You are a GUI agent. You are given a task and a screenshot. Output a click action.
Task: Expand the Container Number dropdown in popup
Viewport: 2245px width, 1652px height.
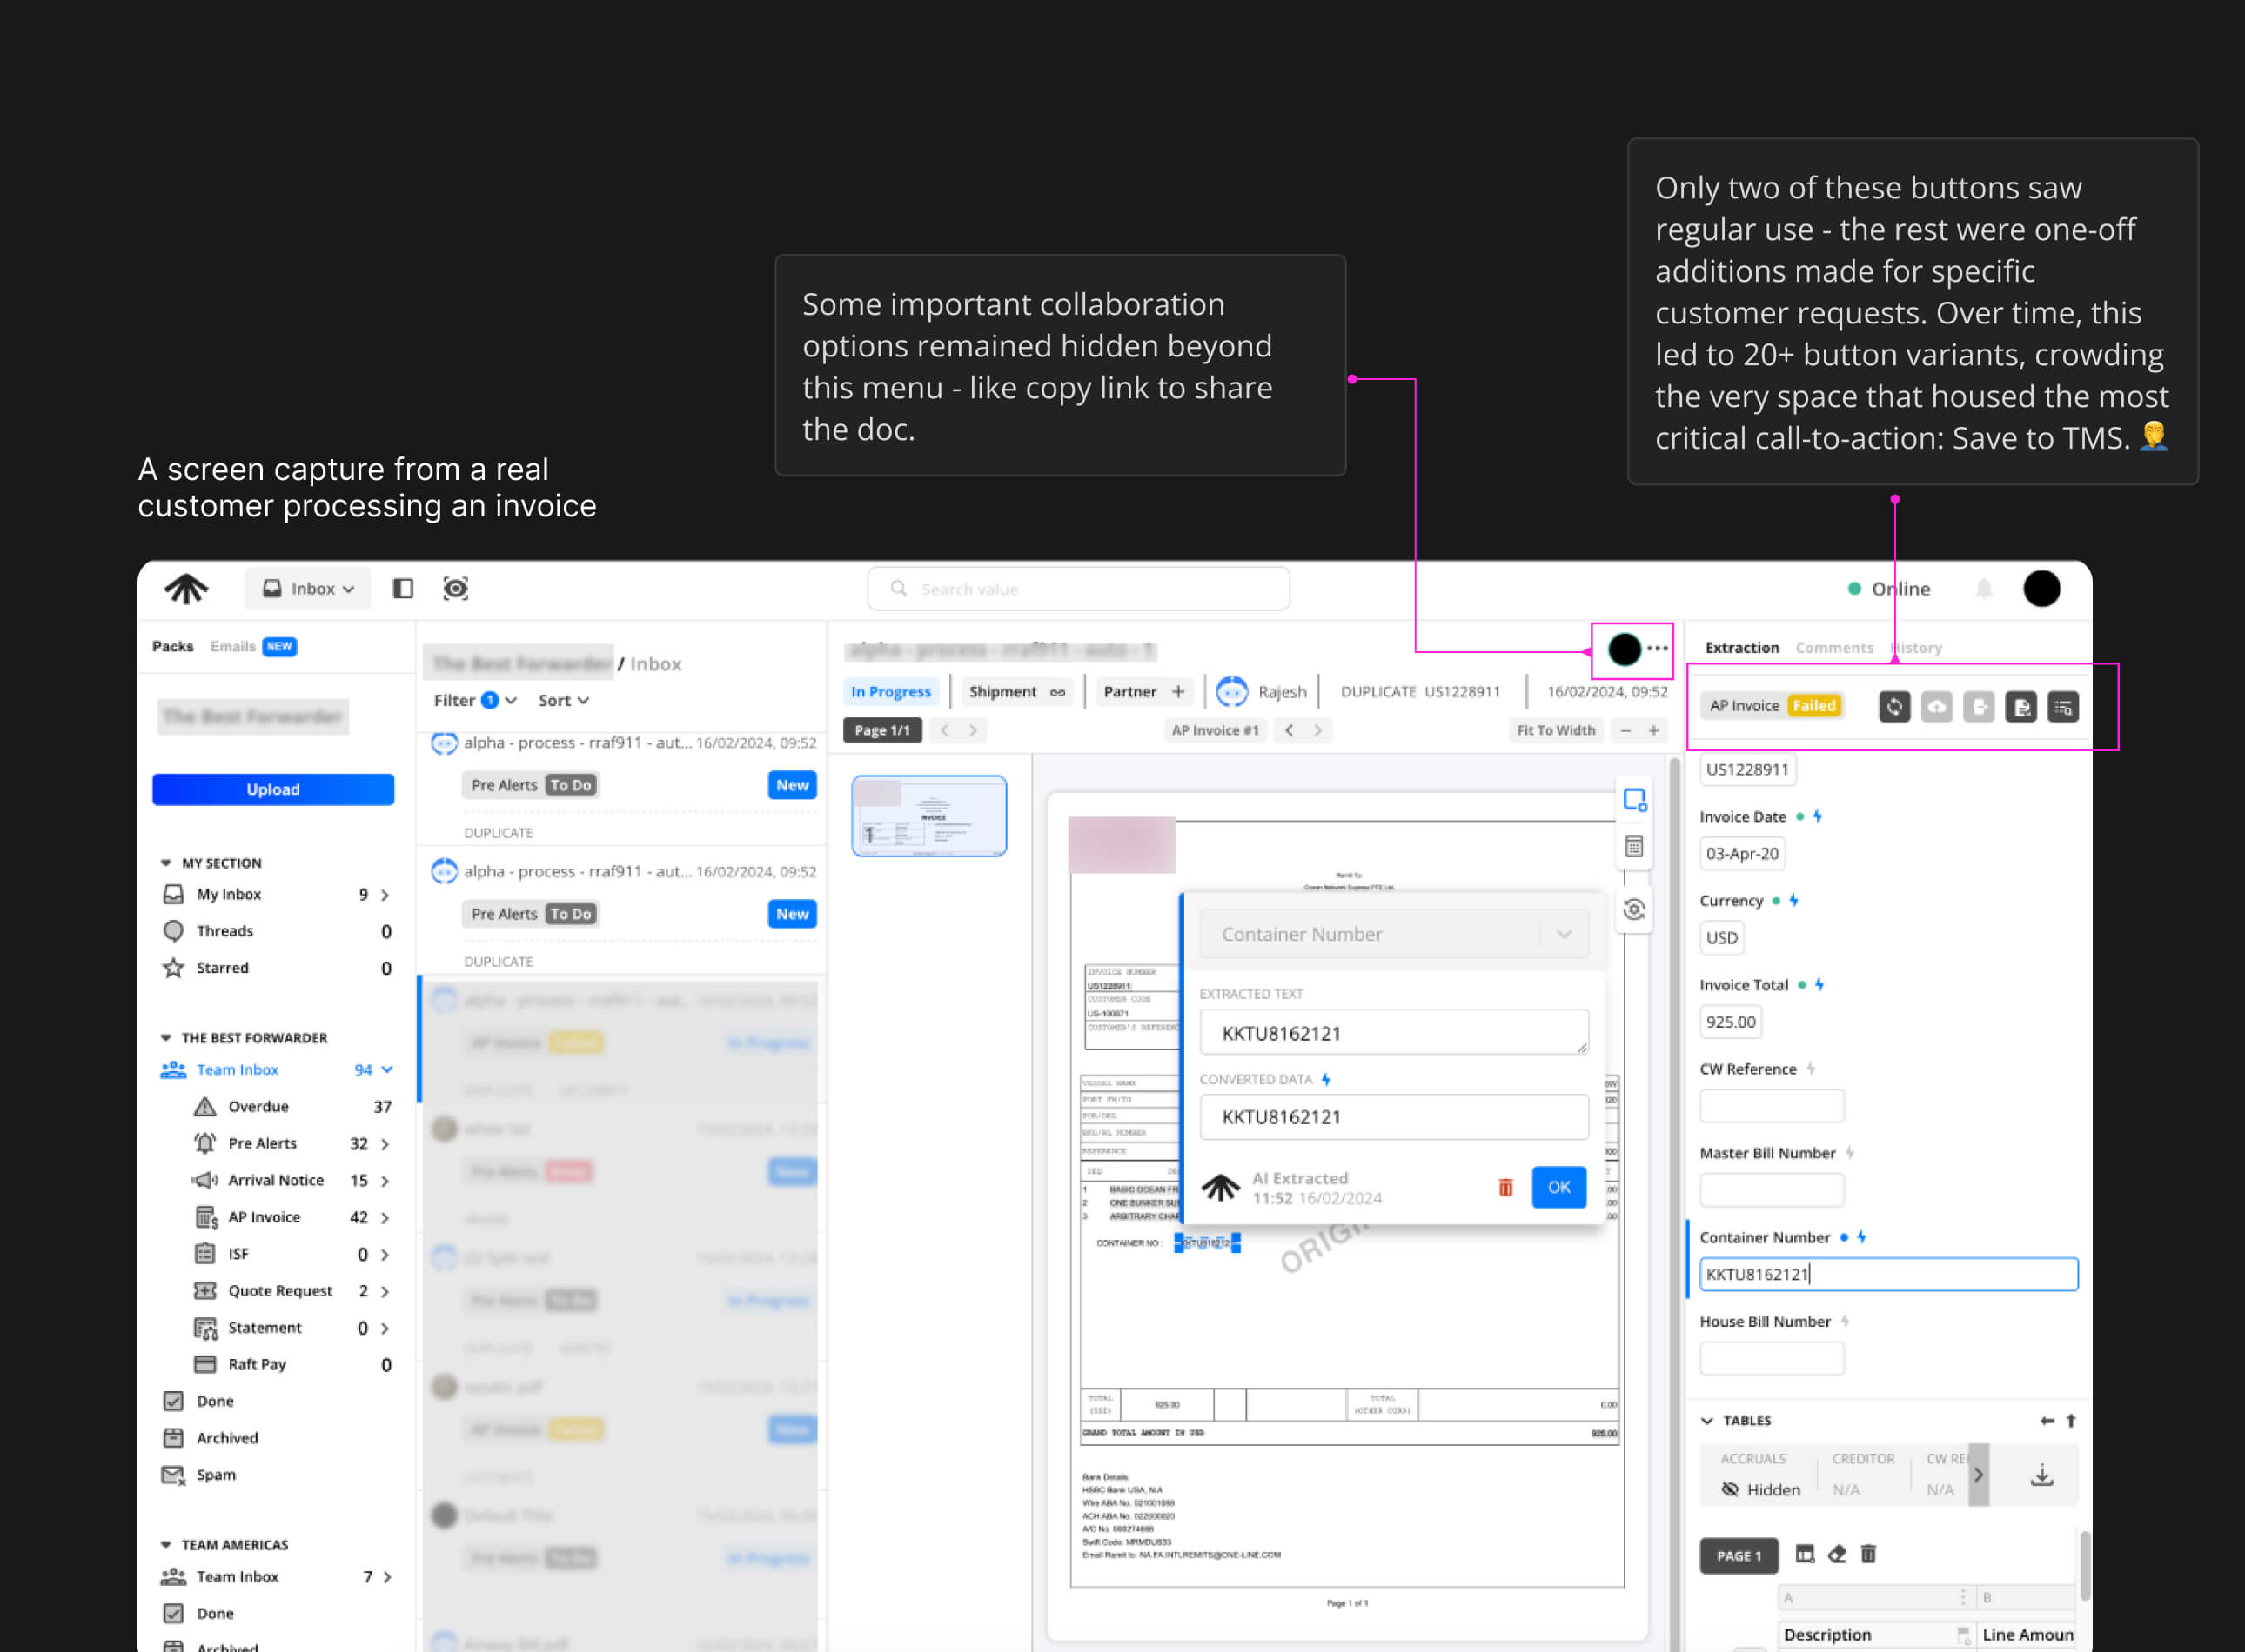click(x=1564, y=933)
